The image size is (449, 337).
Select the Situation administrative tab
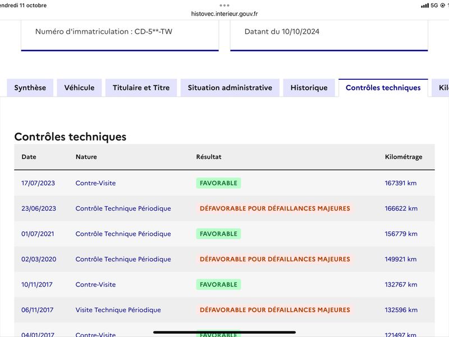(230, 88)
